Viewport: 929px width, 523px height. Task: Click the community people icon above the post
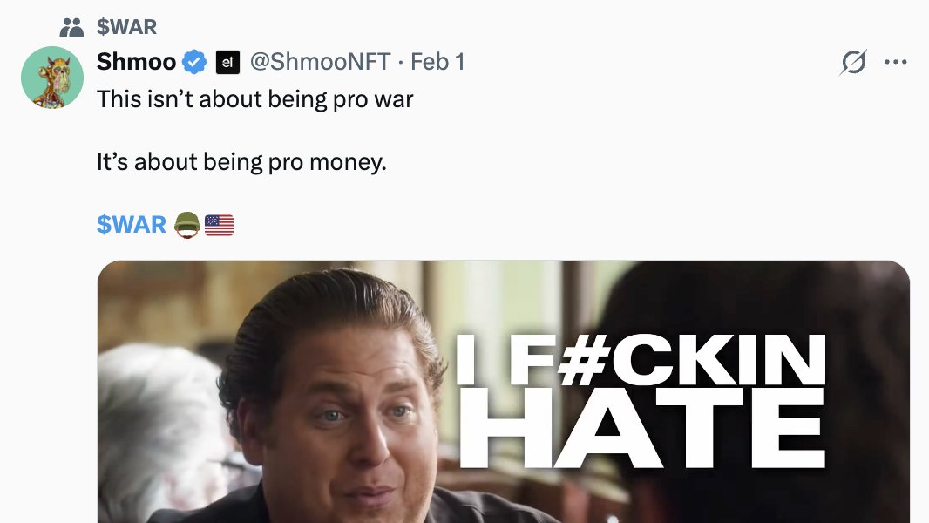(x=71, y=27)
